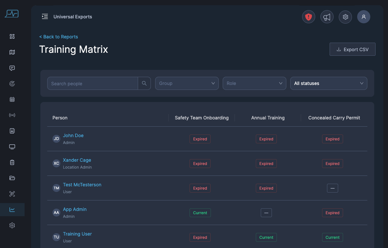Click Training User's Safety Team Onboarding Expired badge
Image resolution: width=388 pixels, height=248 pixels.
point(200,238)
